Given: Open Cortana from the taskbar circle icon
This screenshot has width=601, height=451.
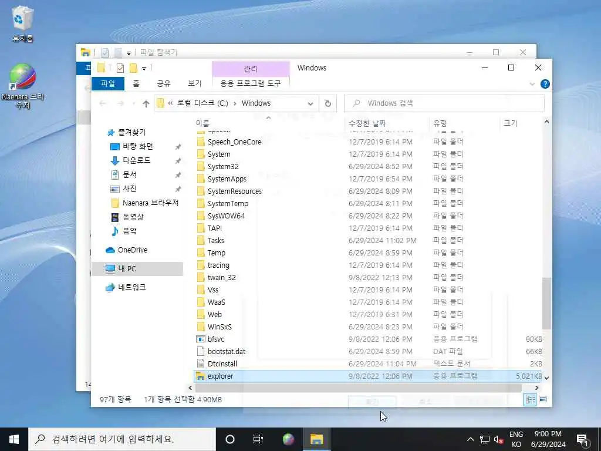Looking at the screenshot, I should tap(230, 439).
